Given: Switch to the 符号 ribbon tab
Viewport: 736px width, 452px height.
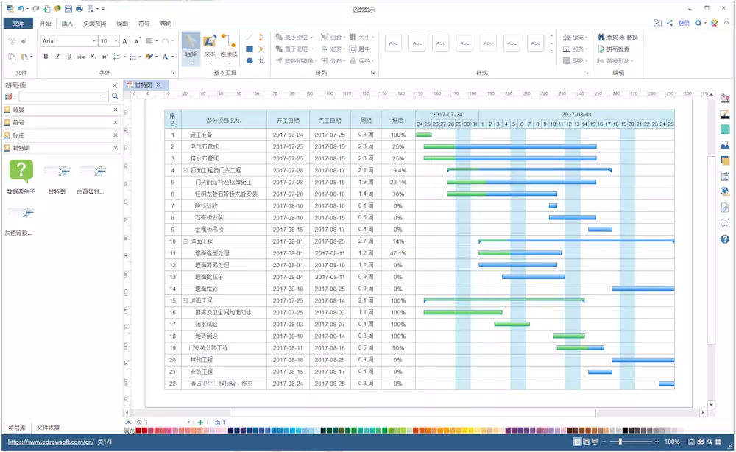Looking at the screenshot, I should [144, 24].
